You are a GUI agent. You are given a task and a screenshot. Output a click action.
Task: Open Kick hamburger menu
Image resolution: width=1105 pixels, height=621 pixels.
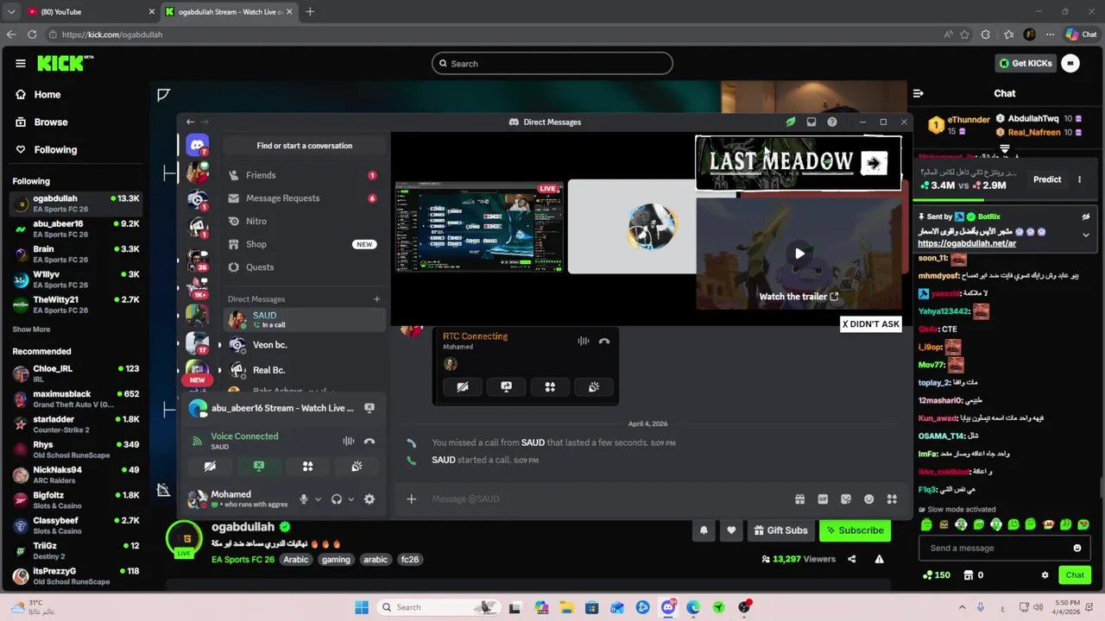(x=21, y=63)
